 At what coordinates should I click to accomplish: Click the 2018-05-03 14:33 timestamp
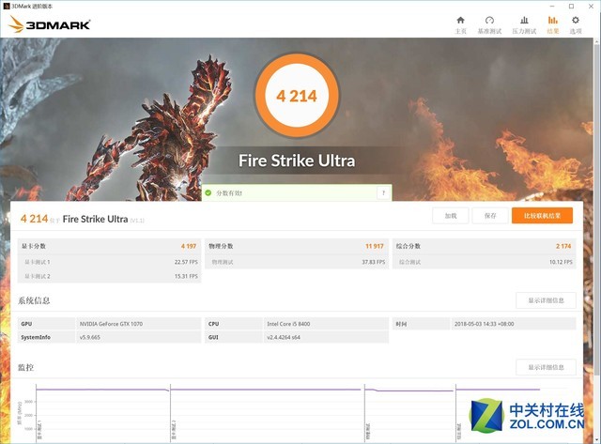485,324
